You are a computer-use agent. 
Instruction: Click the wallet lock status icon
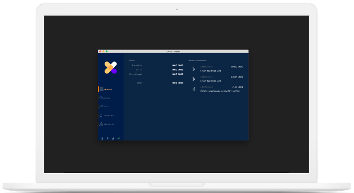tap(102, 139)
